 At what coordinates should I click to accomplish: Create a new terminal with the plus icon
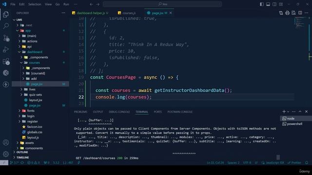(x=284, y=111)
